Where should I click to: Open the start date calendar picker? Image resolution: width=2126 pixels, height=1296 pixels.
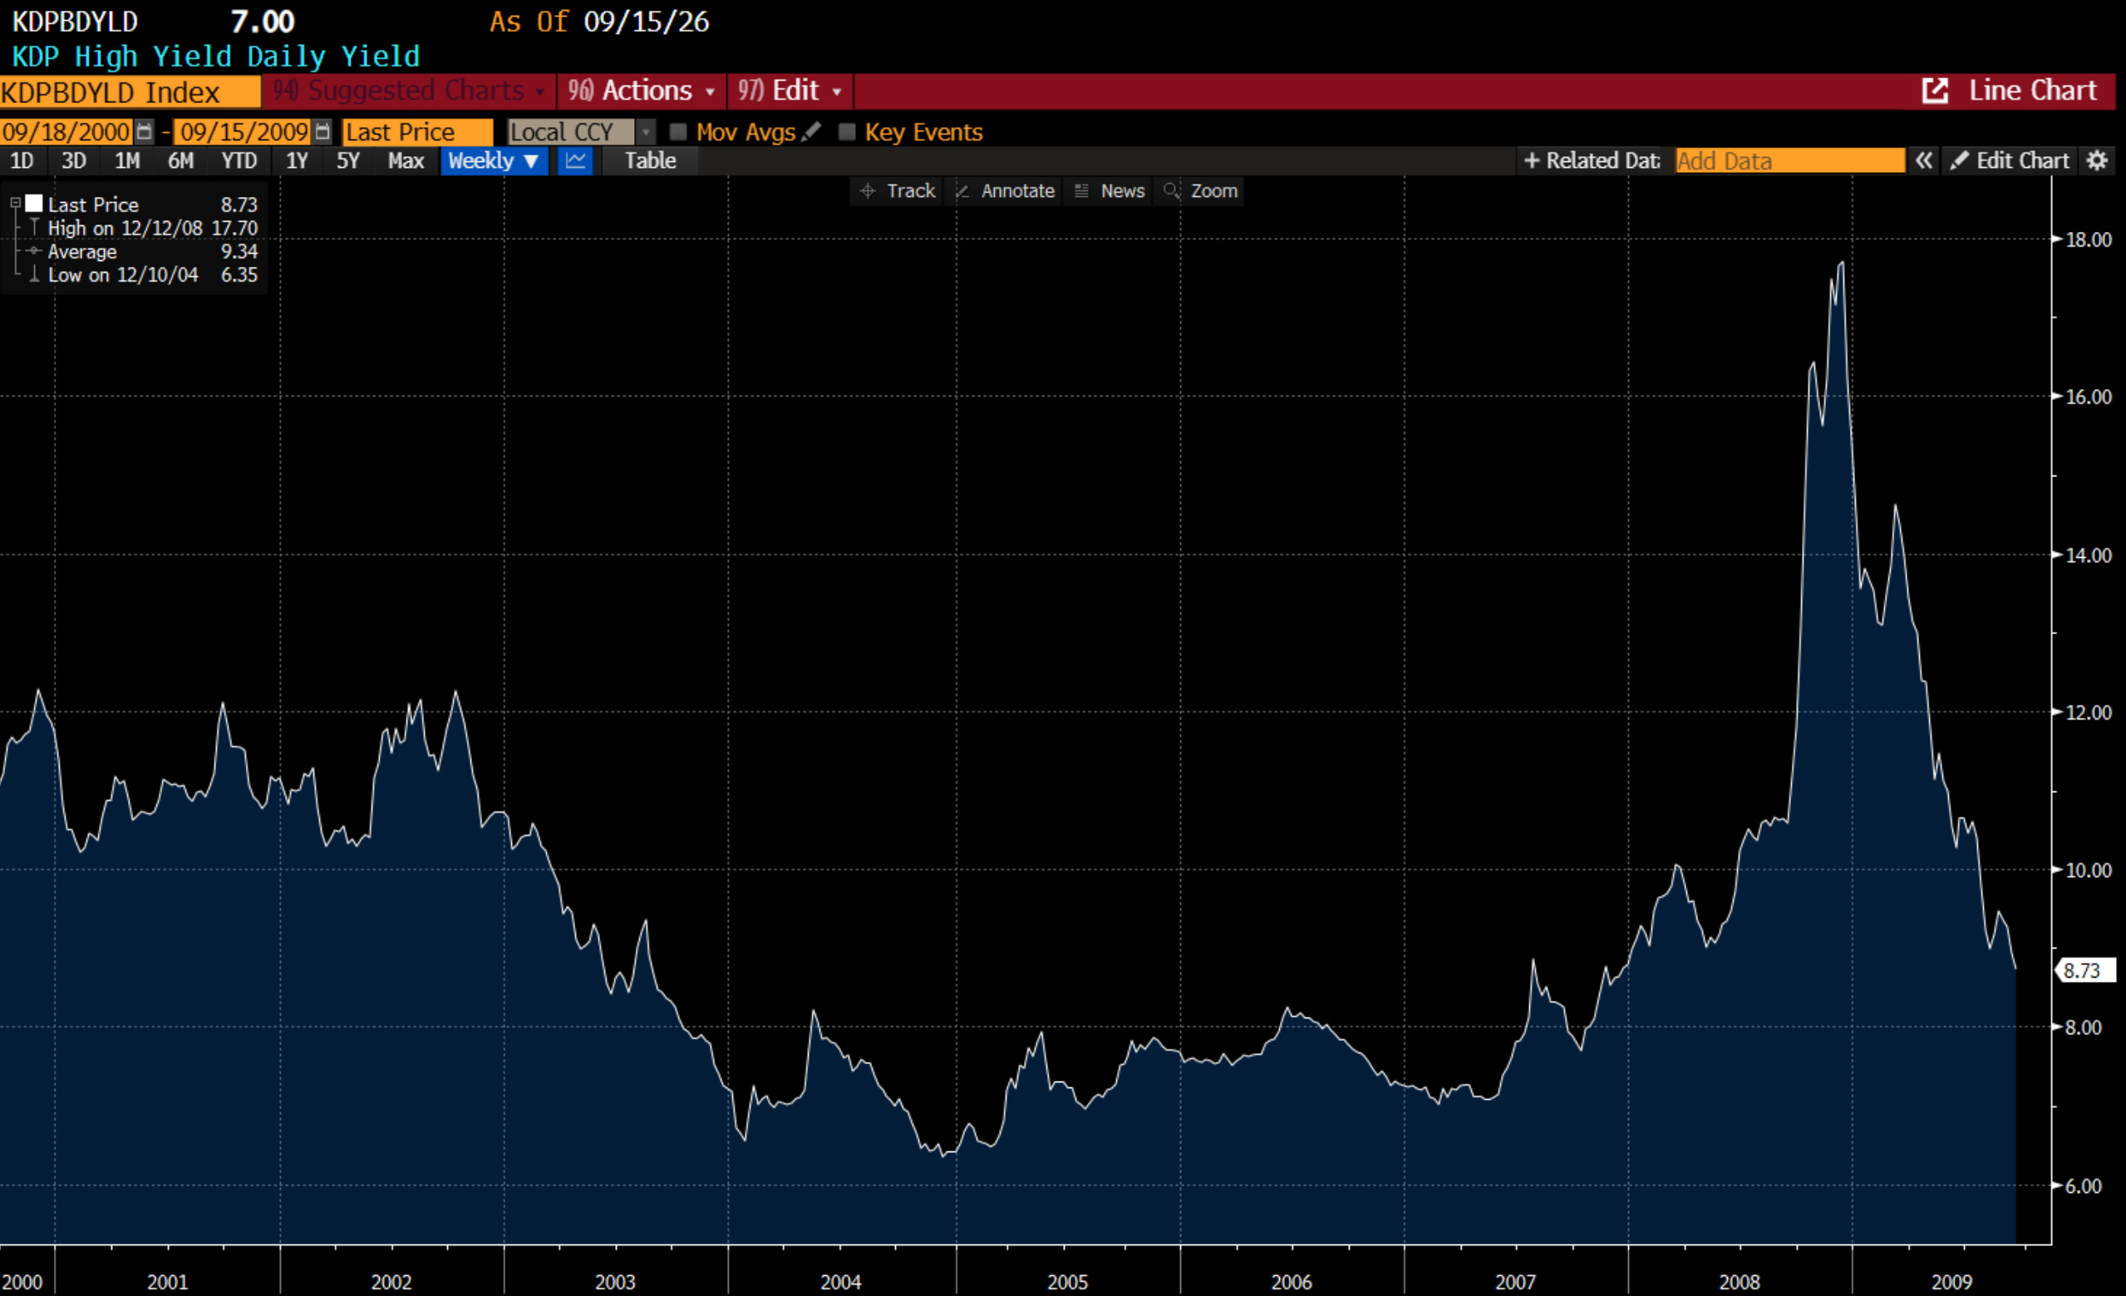(144, 131)
